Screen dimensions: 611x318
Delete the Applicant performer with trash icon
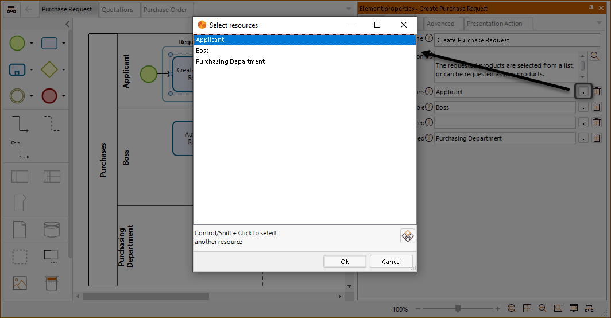tap(597, 91)
